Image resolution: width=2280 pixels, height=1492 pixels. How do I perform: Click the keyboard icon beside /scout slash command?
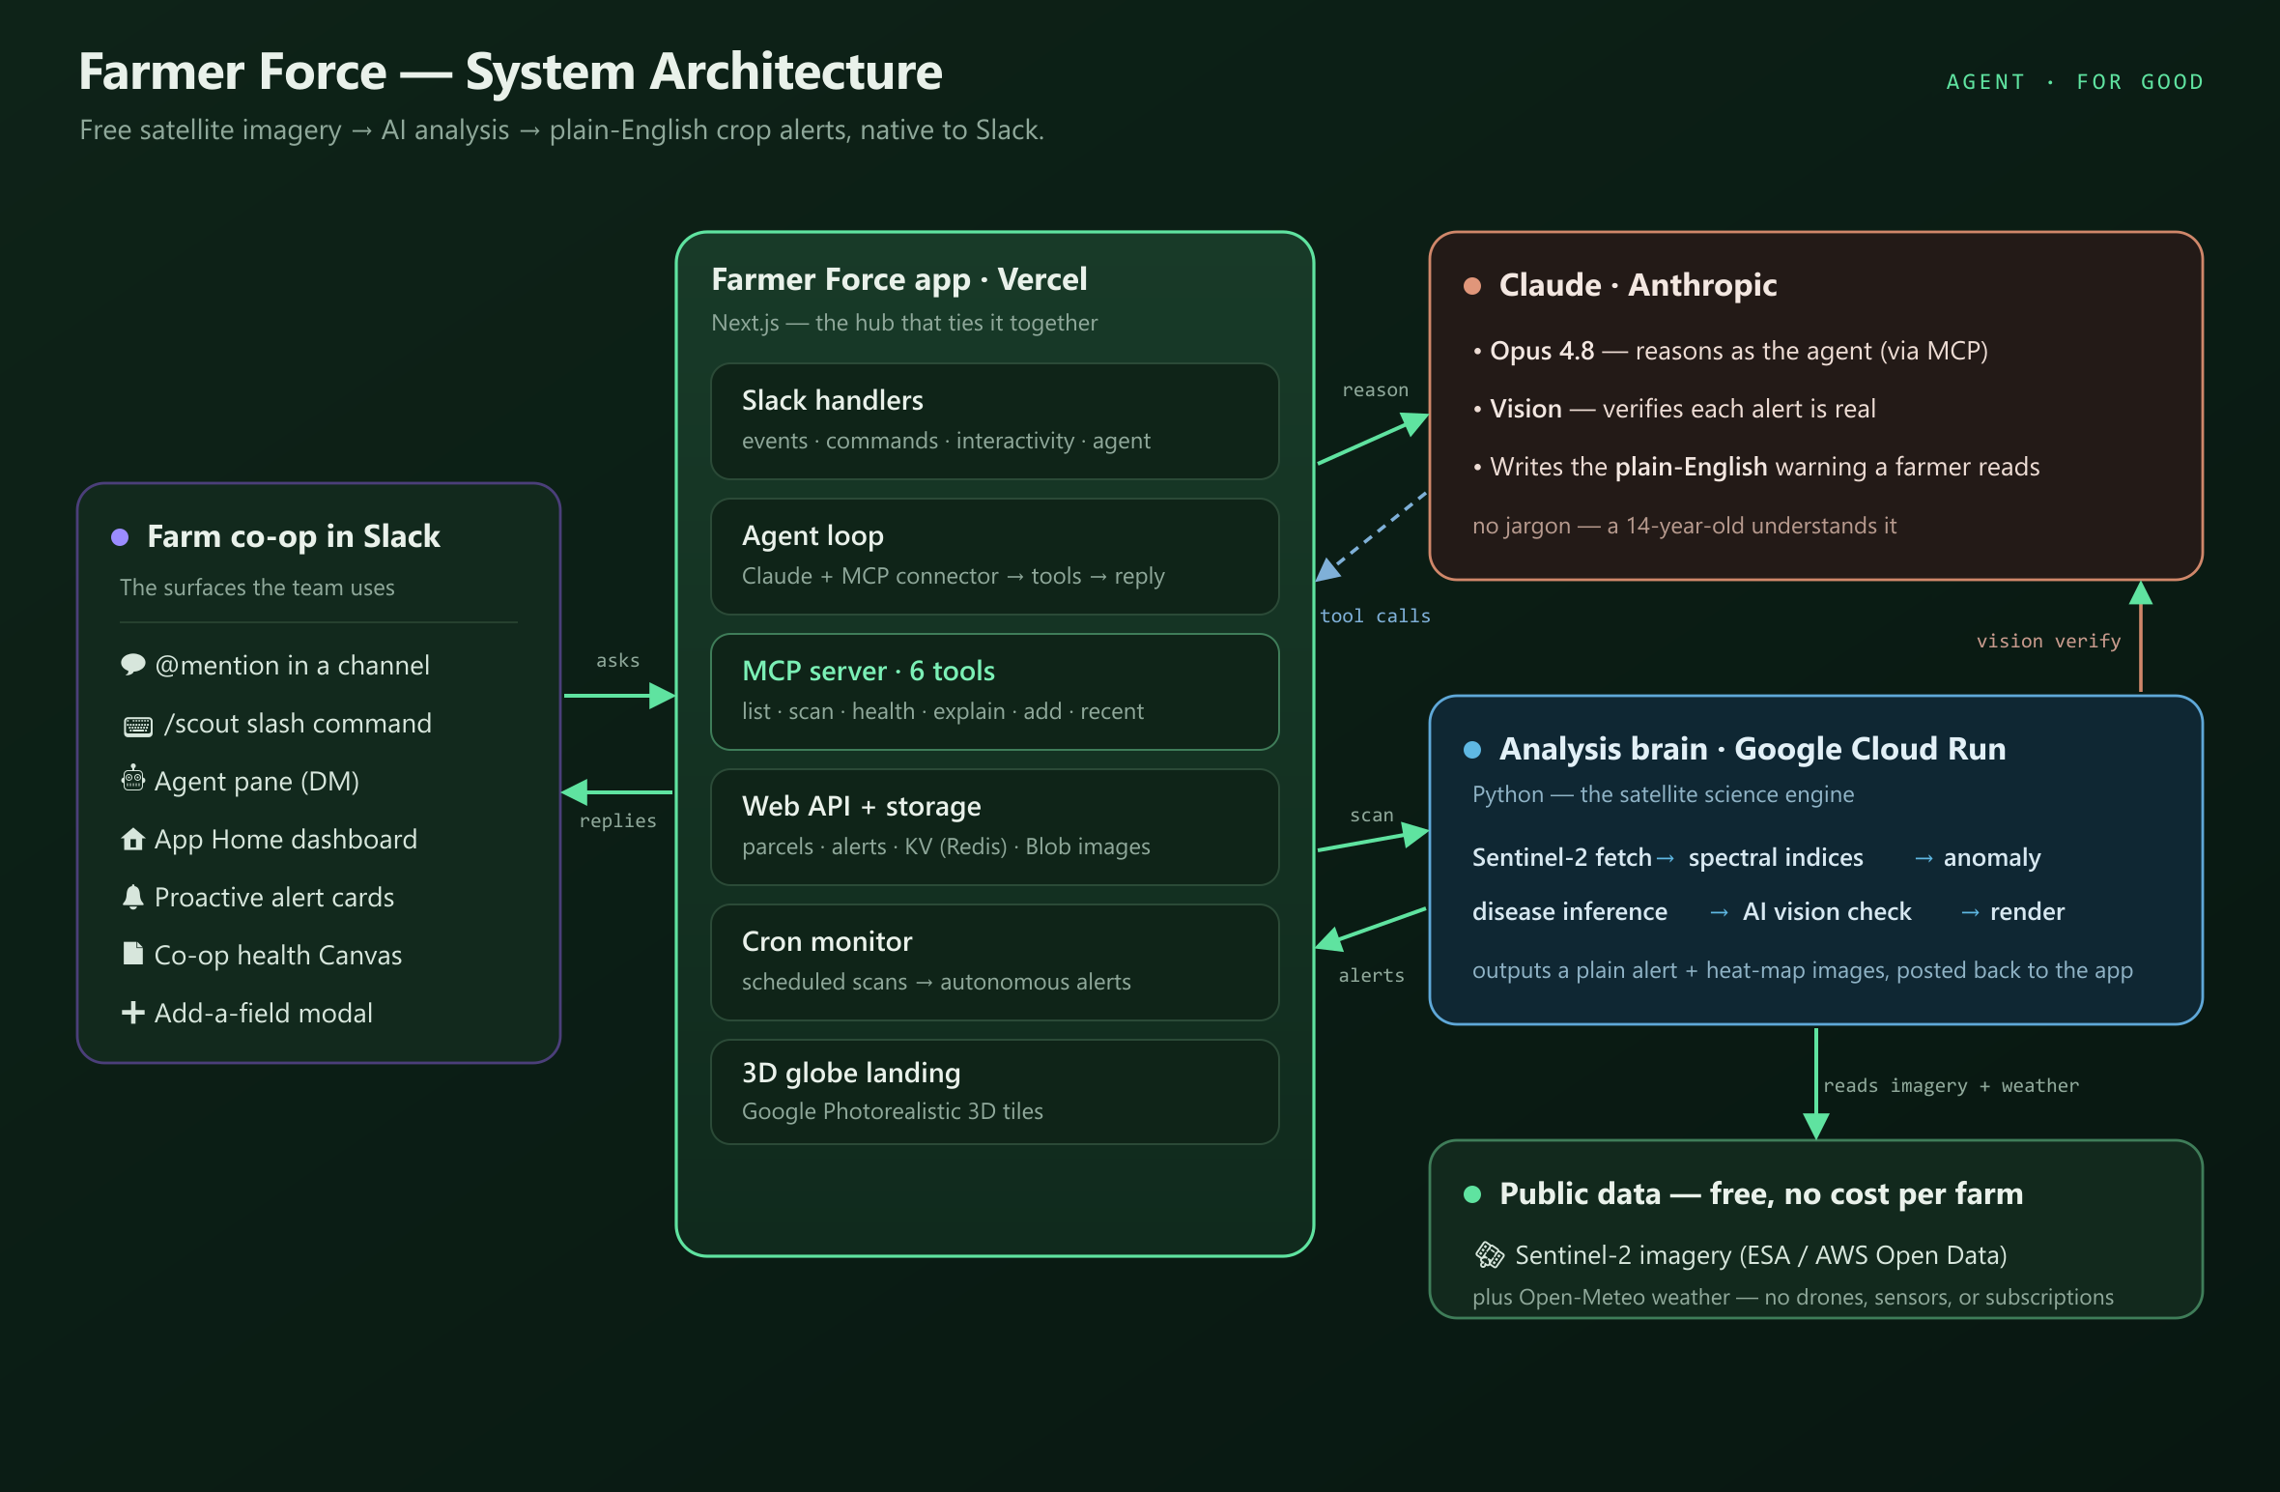pyautogui.click(x=138, y=726)
